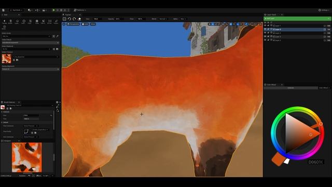
Task: Click the undo arrow in the top bar
Action: pyautogui.click(x=69, y=19)
